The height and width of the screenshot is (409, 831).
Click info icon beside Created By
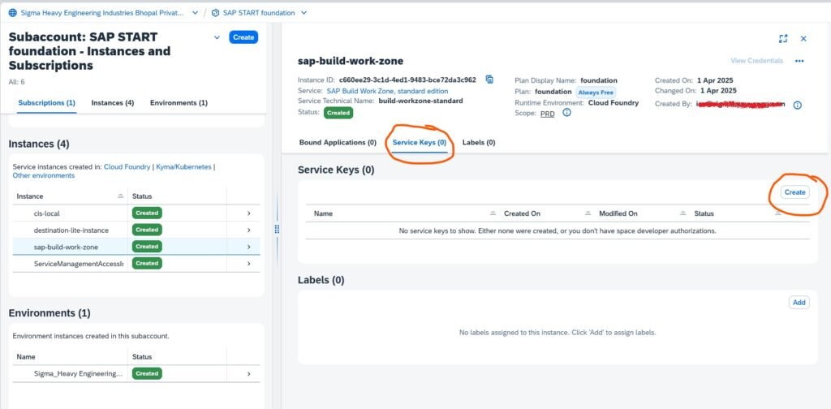(x=797, y=105)
